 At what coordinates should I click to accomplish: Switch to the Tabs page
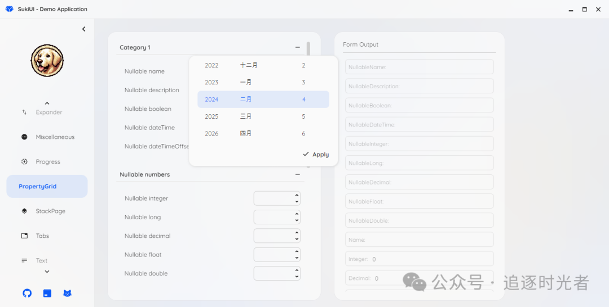47,236
